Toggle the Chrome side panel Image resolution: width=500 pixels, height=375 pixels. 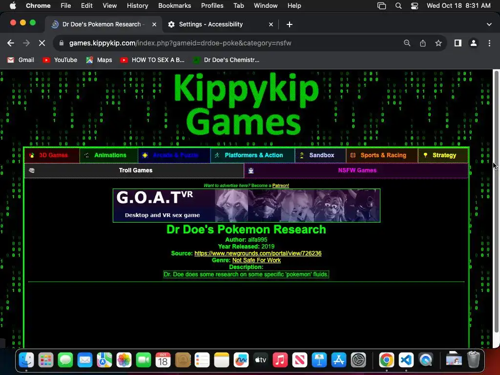coord(458,43)
